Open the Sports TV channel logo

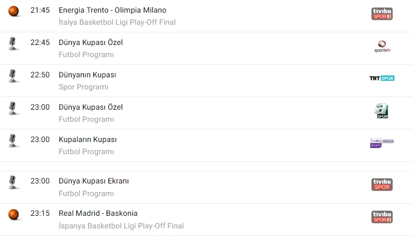tap(382, 46)
